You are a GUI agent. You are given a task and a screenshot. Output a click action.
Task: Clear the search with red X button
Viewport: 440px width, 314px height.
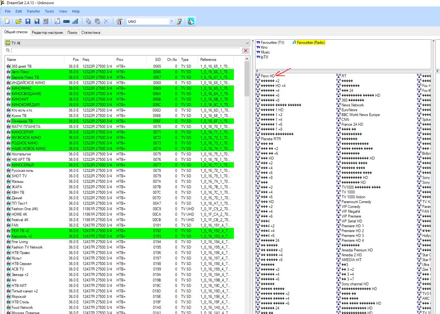click(246, 51)
